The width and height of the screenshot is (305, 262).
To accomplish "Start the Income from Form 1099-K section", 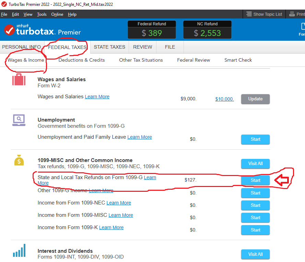I will pos(255,230).
